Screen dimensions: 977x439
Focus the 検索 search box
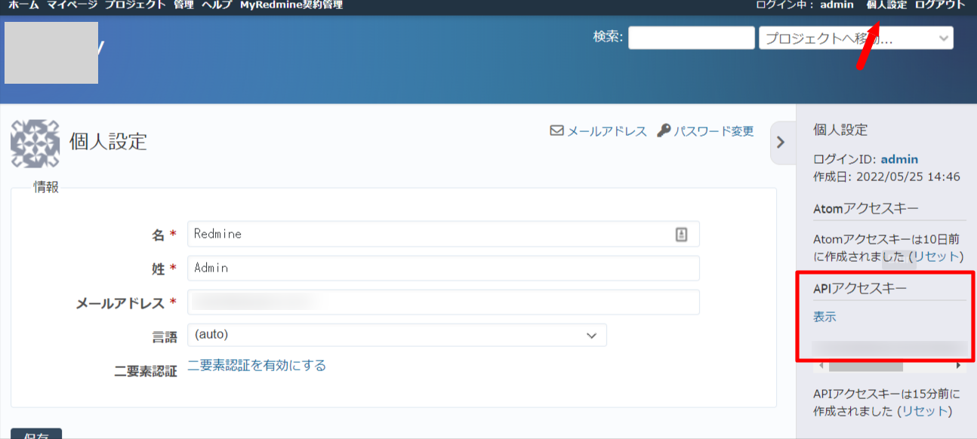(x=692, y=38)
